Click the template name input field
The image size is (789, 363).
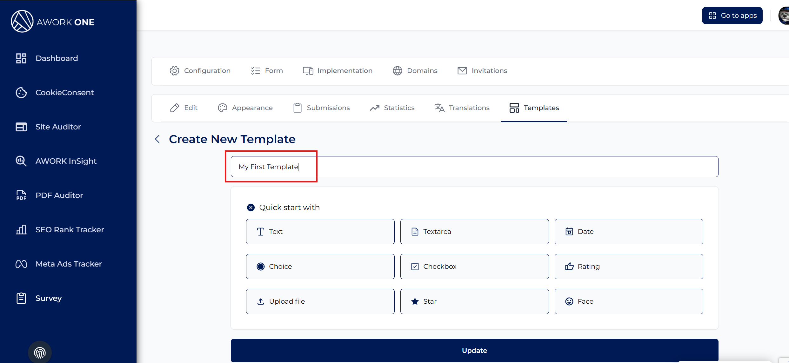474,167
